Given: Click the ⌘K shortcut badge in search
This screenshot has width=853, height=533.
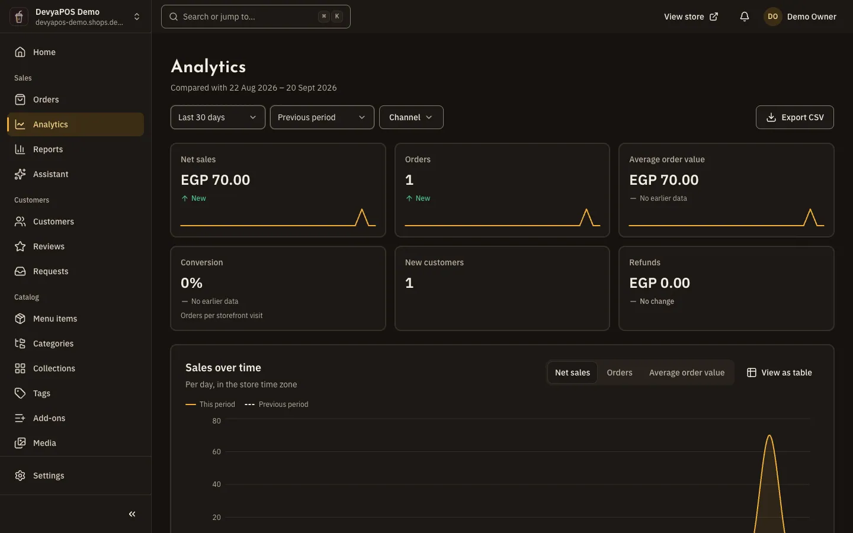Looking at the screenshot, I should [331, 17].
